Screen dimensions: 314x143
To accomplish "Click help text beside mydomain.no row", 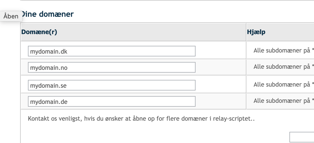I will coord(284,67).
